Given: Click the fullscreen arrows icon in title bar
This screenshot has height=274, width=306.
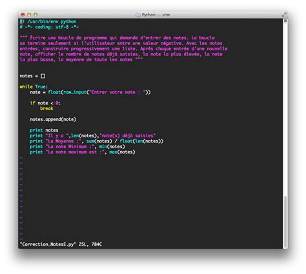Looking at the screenshot, I should tap(284, 15).
